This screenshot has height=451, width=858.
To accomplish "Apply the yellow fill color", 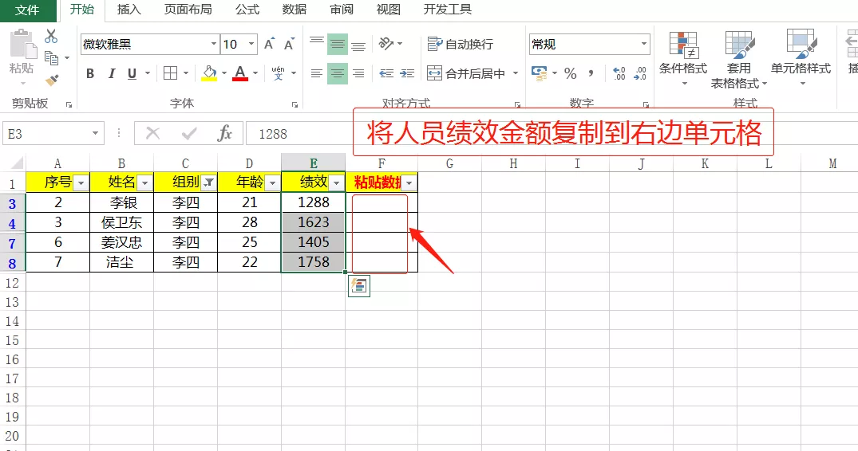I will (x=210, y=73).
